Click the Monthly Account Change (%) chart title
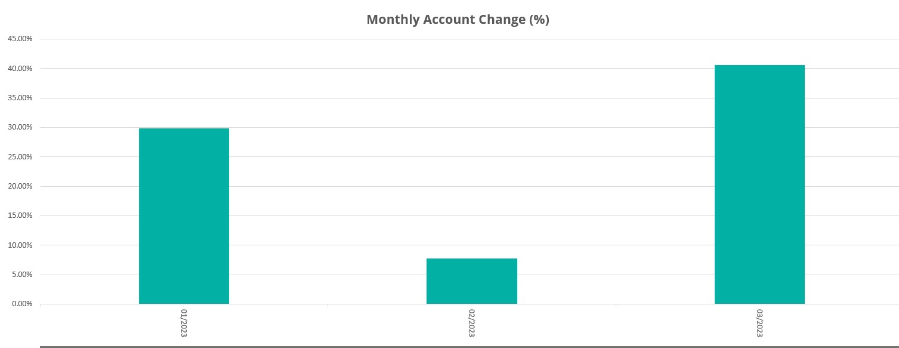899x348 pixels. pyautogui.click(x=458, y=20)
